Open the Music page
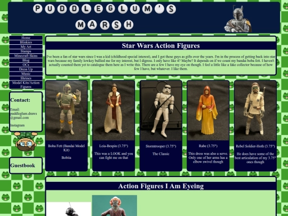 point(26,74)
